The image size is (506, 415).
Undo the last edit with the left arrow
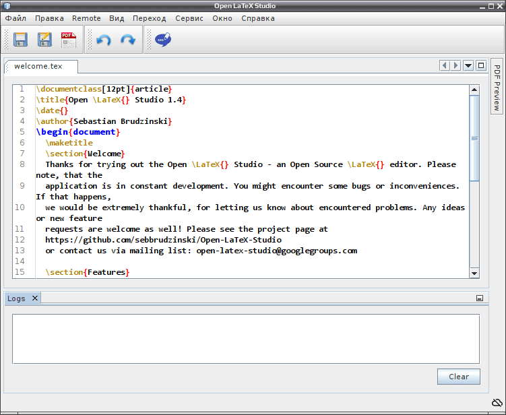pos(104,40)
